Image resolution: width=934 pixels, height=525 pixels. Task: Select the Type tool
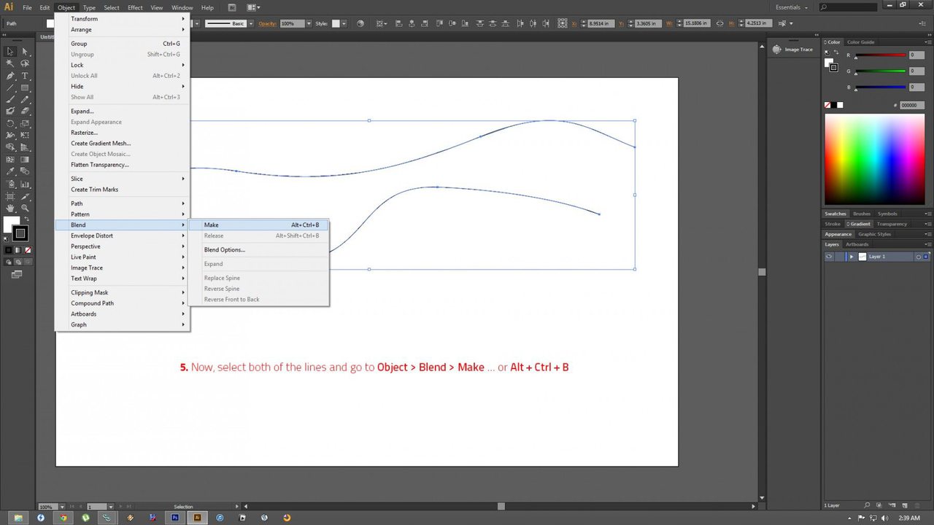click(25, 76)
